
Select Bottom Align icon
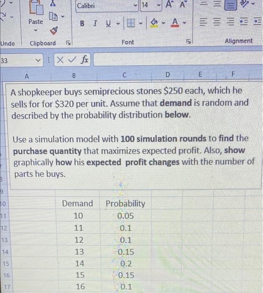click(230, 5)
